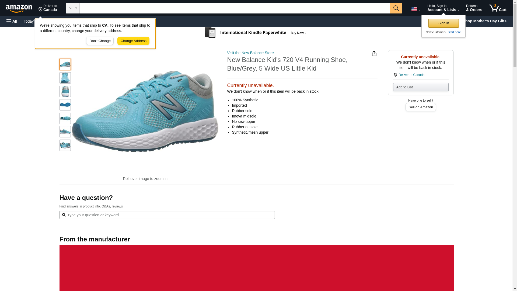
Task: Visit the New Balance Store link
Action: coord(250,53)
